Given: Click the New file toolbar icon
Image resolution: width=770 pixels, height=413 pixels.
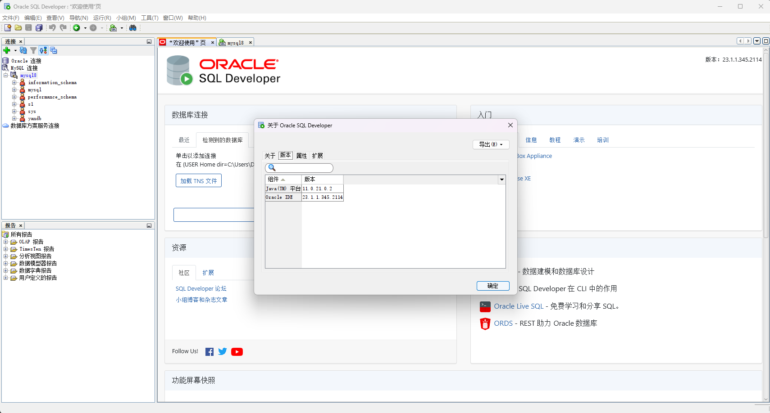Looking at the screenshot, I should [8, 28].
